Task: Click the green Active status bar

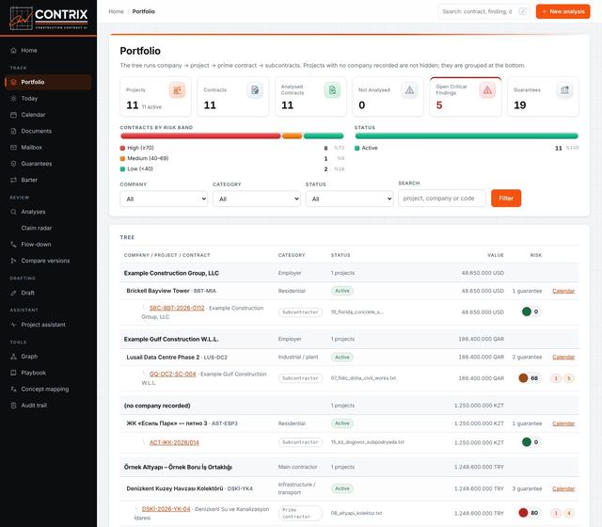Action: pyautogui.click(x=467, y=136)
